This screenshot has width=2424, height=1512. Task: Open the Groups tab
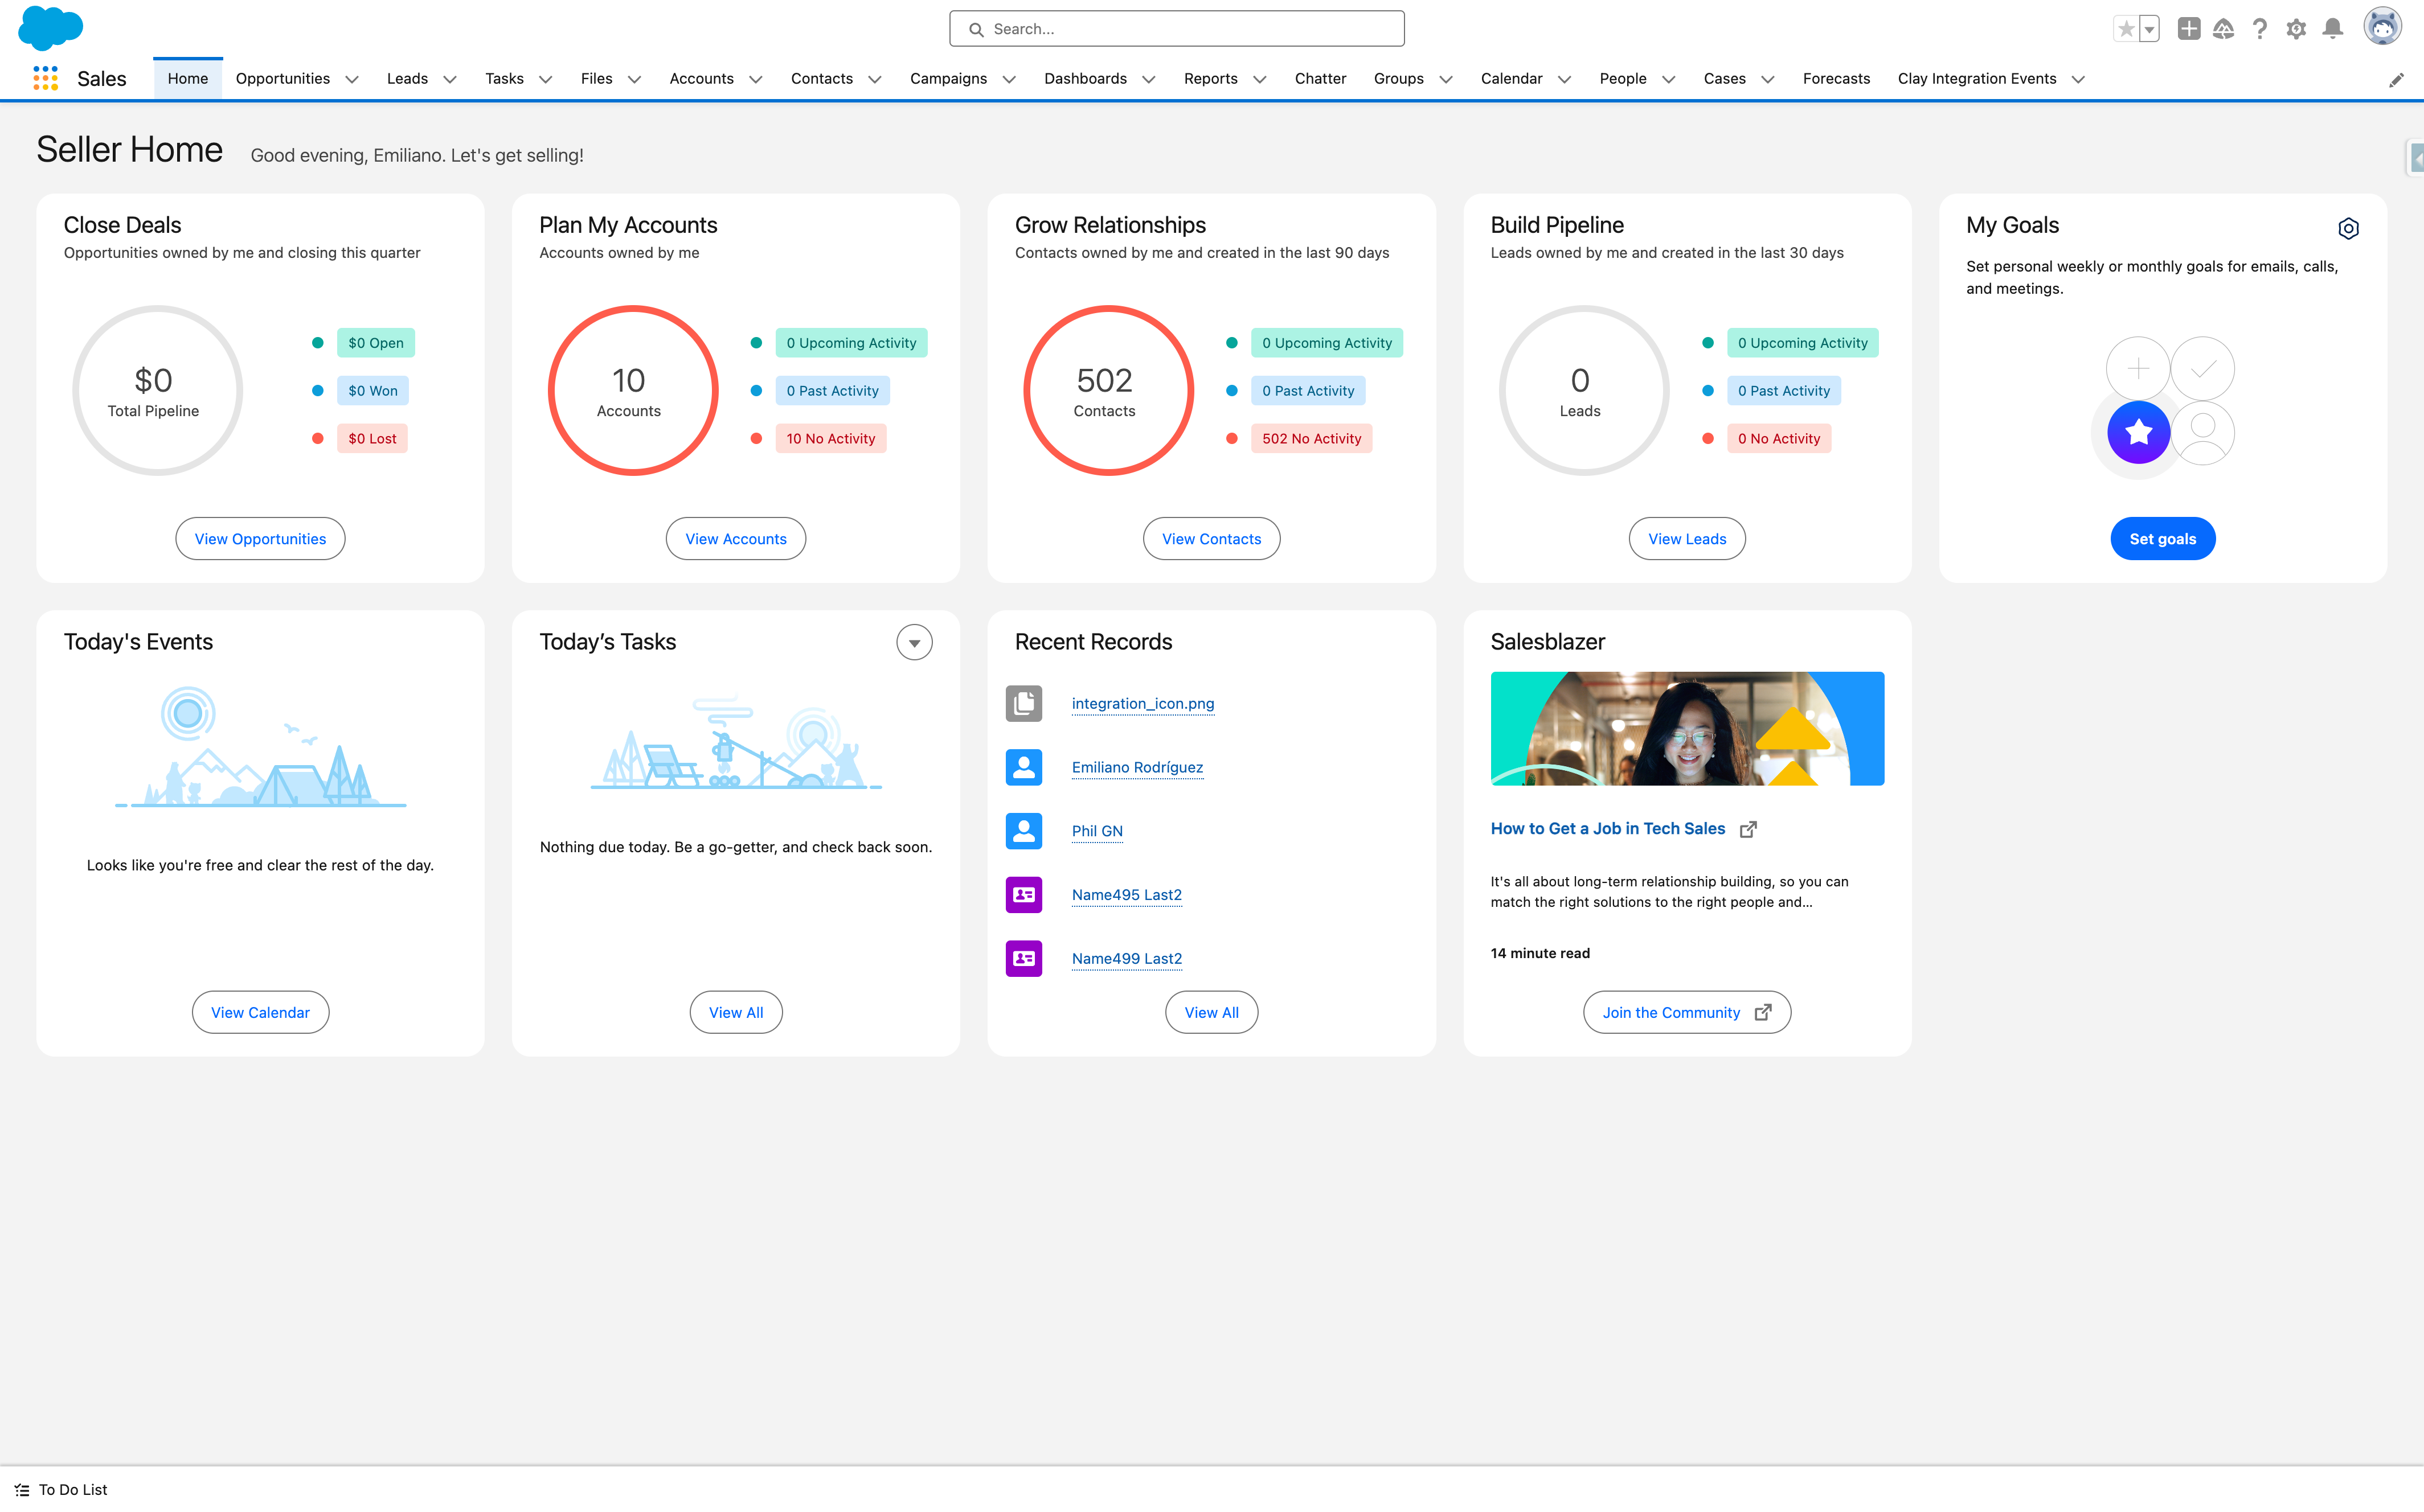[x=1399, y=79]
